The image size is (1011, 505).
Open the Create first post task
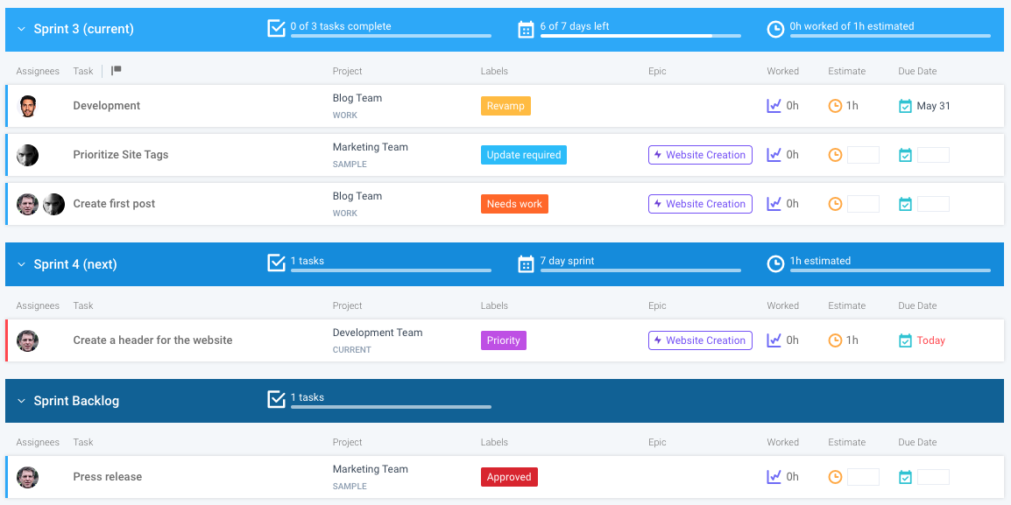[114, 204]
